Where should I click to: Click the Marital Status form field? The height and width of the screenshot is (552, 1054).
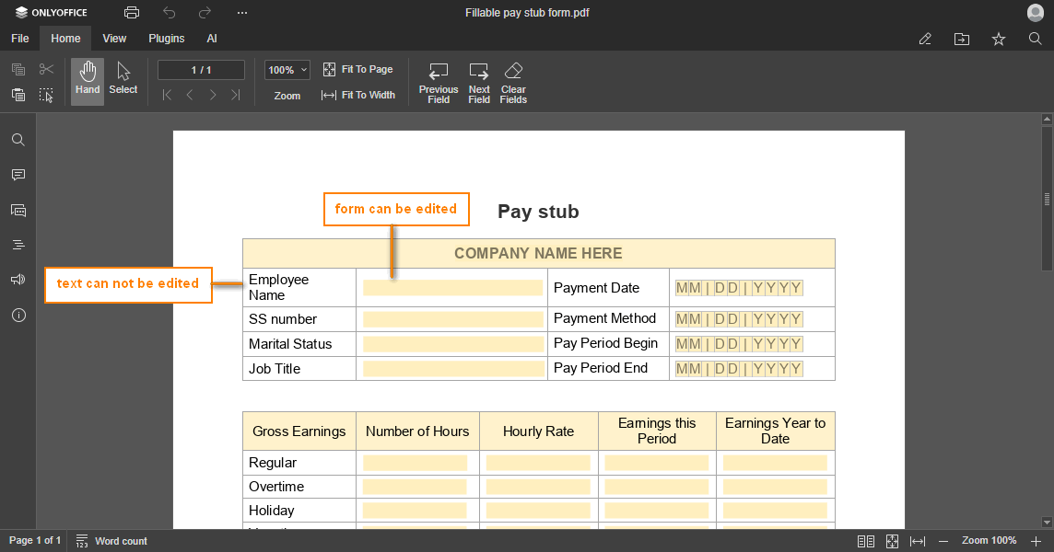(452, 344)
